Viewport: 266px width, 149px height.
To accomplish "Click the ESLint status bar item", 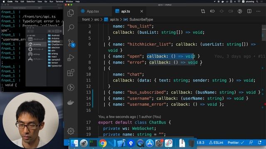I will [216, 142].
